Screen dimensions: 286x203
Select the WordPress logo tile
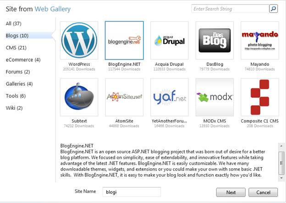point(79,40)
